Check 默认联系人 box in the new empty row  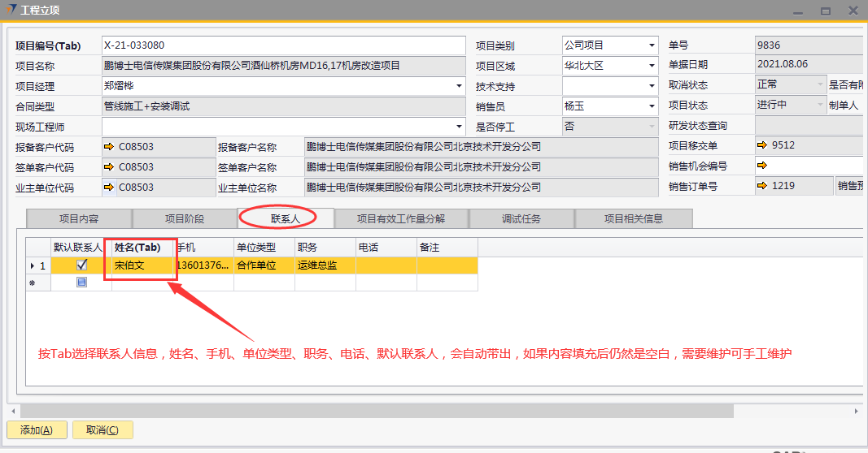pyautogui.click(x=81, y=283)
